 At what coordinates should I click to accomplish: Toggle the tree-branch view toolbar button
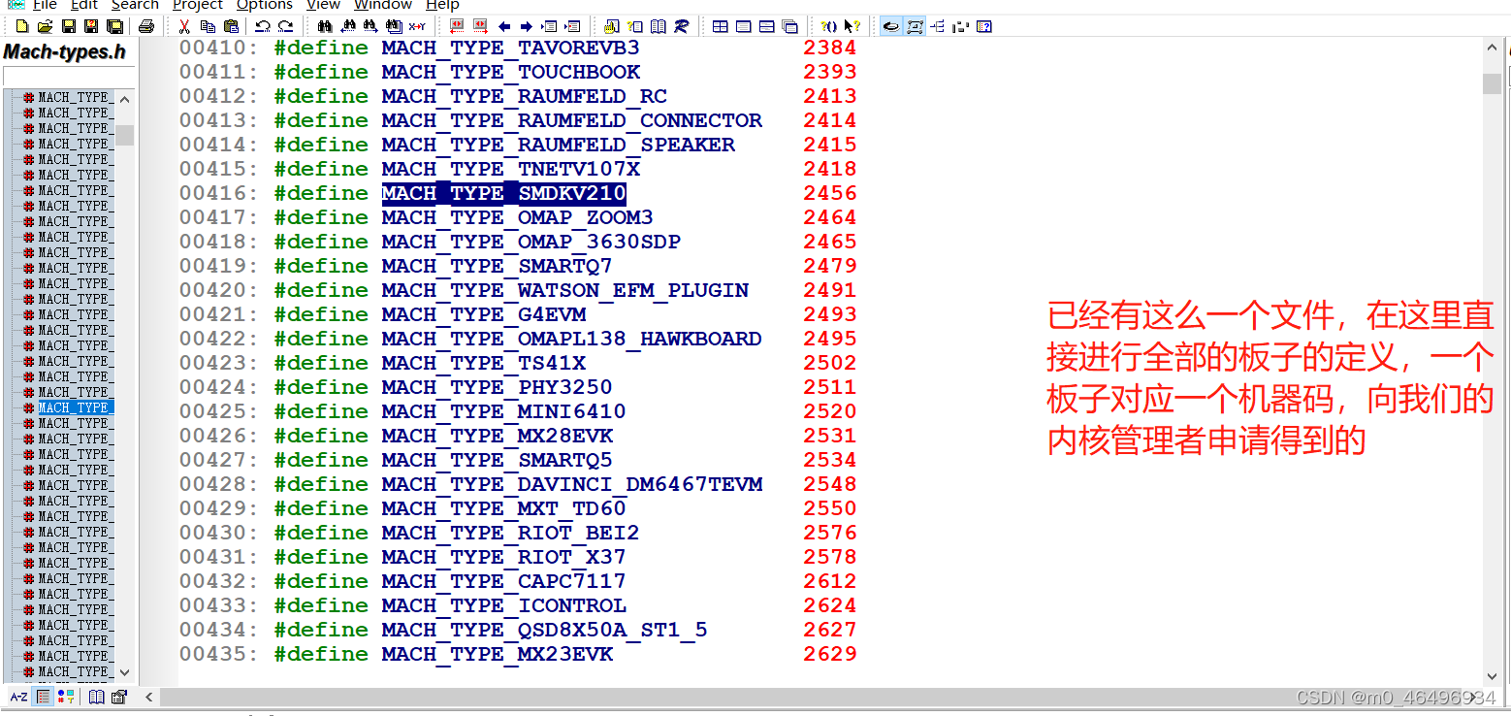coord(937,26)
